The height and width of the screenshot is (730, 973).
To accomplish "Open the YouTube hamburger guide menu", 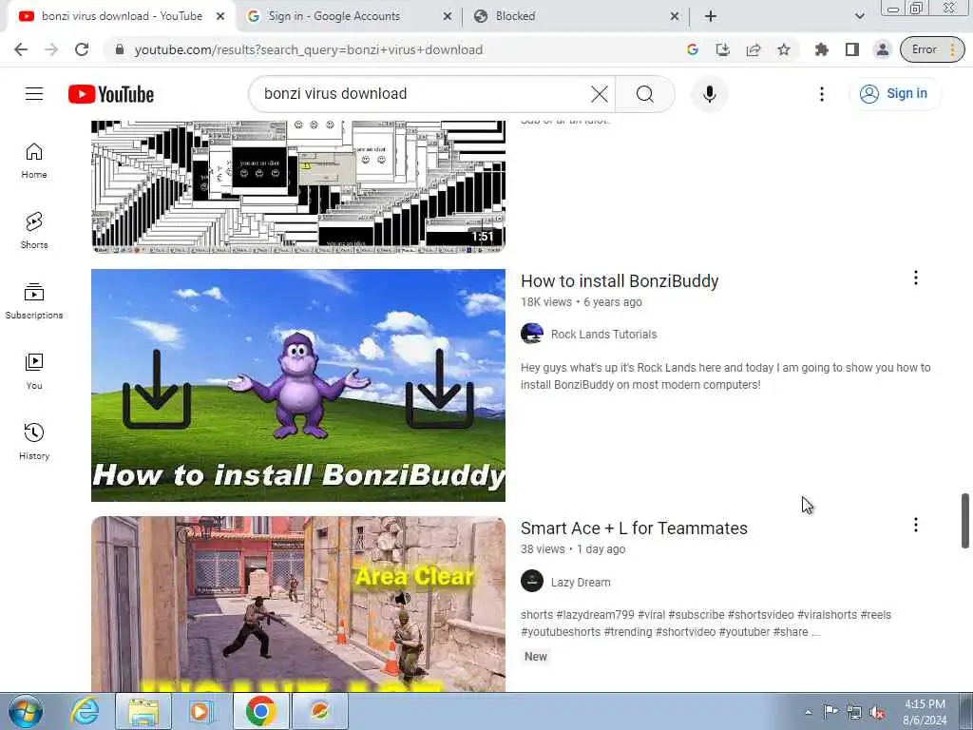I will coord(34,94).
